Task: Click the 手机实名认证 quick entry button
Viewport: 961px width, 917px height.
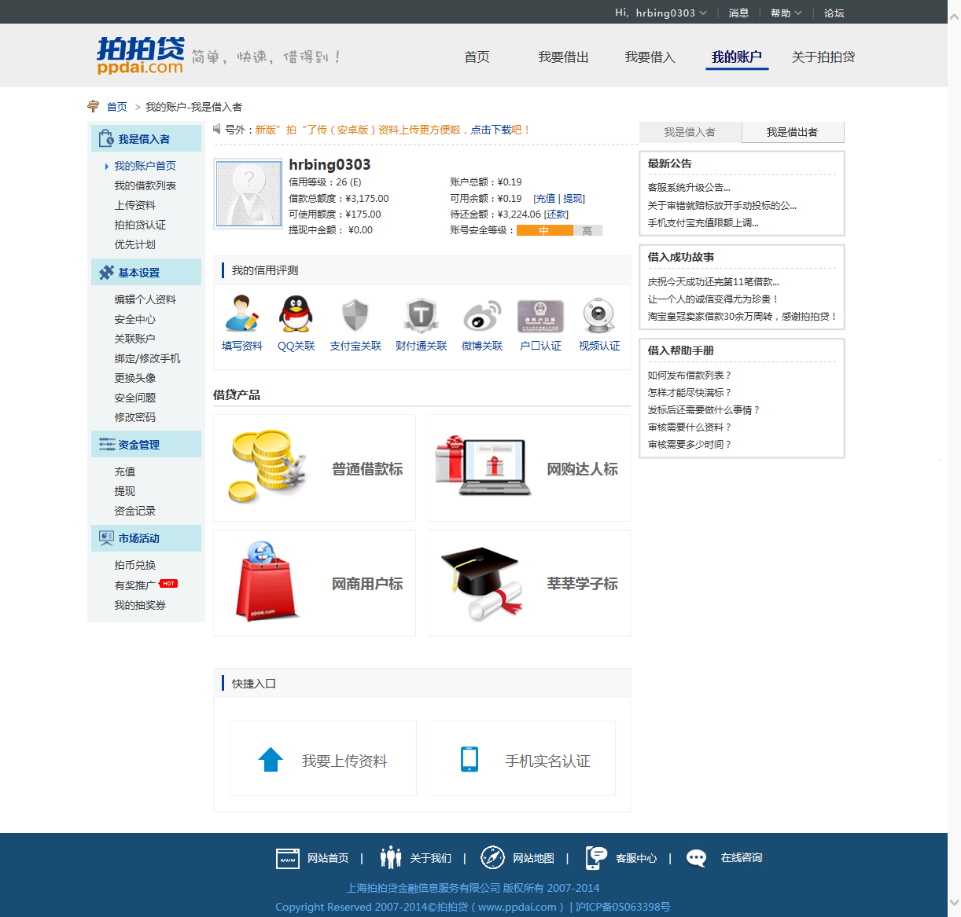Action: [x=522, y=759]
